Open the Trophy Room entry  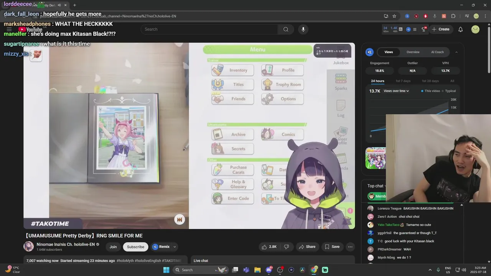click(x=282, y=84)
